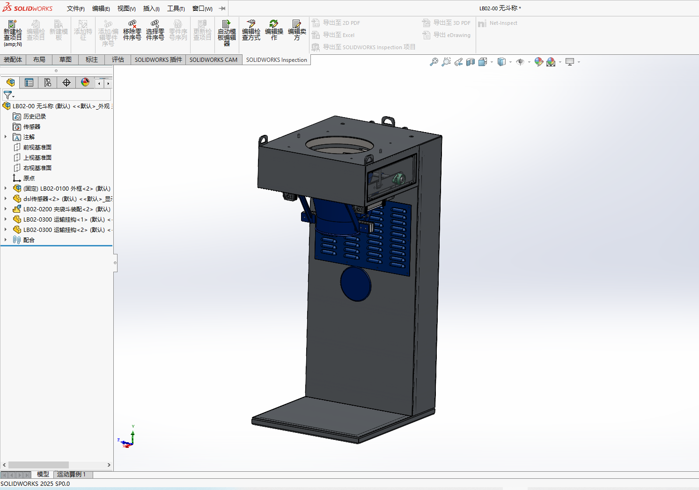
Task: Open Apply Scene dropdown arrow
Action: tap(560, 62)
